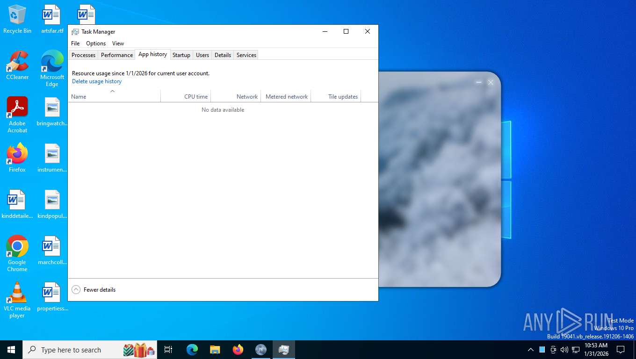Screen dimensions: 636x359
Task: Show hidden system tray icons
Action: pos(530,350)
